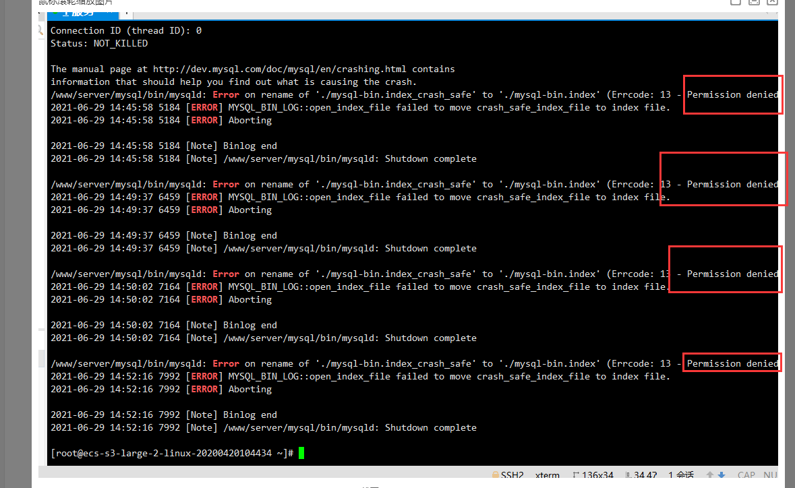
Task: Click the last red-boxed Permission denied text
Action: point(732,363)
